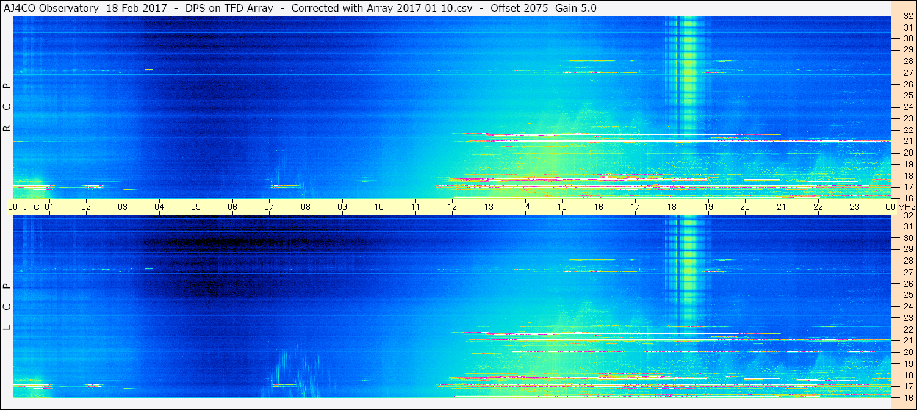Click the 30 MHz label on RCP scale
917x410 pixels.
908,39
